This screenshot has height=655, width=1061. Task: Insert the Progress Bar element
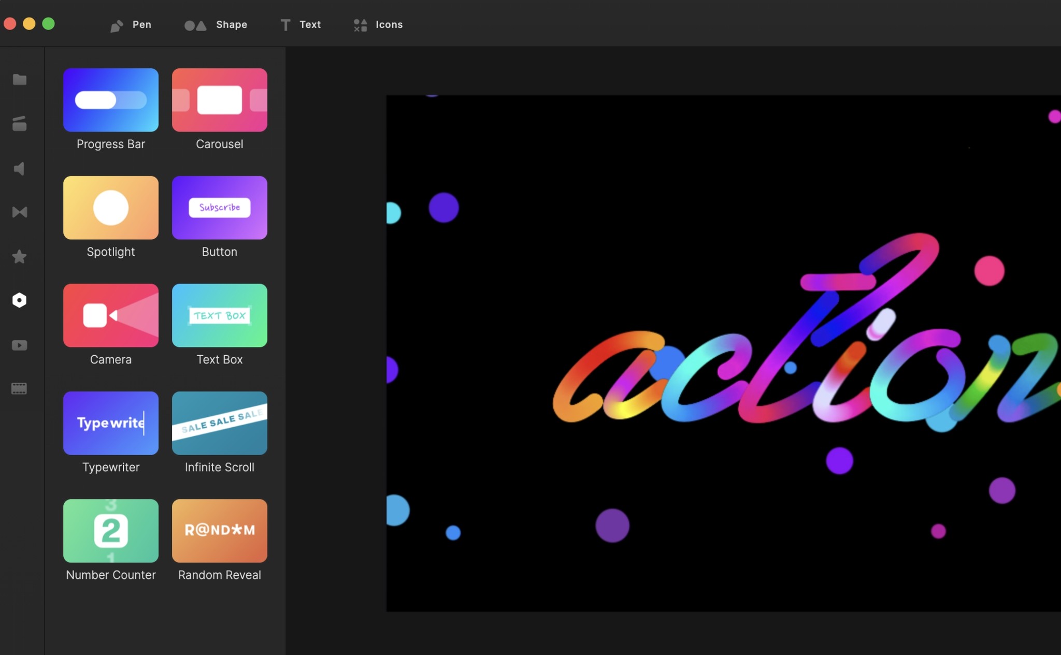pyautogui.click(x=110, y=99)
